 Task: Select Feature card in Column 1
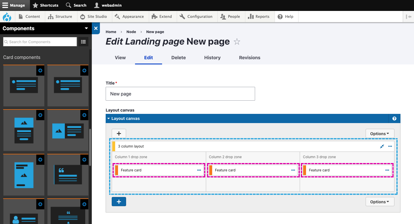click(x=159, y=170)
